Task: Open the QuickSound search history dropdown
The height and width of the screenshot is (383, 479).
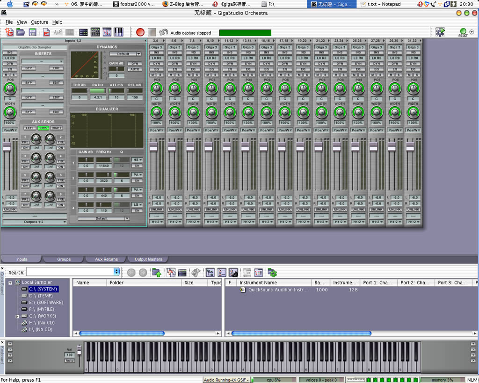Action: click(x=116, y=272)
